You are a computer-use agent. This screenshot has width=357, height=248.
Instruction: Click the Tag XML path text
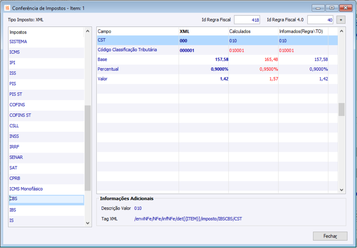[x=188, y=219]
